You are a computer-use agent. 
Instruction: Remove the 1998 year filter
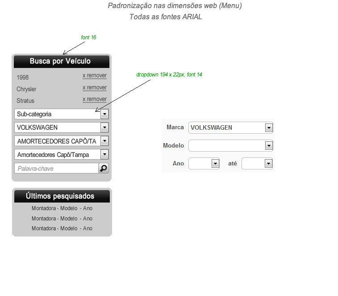coord(94,76)
